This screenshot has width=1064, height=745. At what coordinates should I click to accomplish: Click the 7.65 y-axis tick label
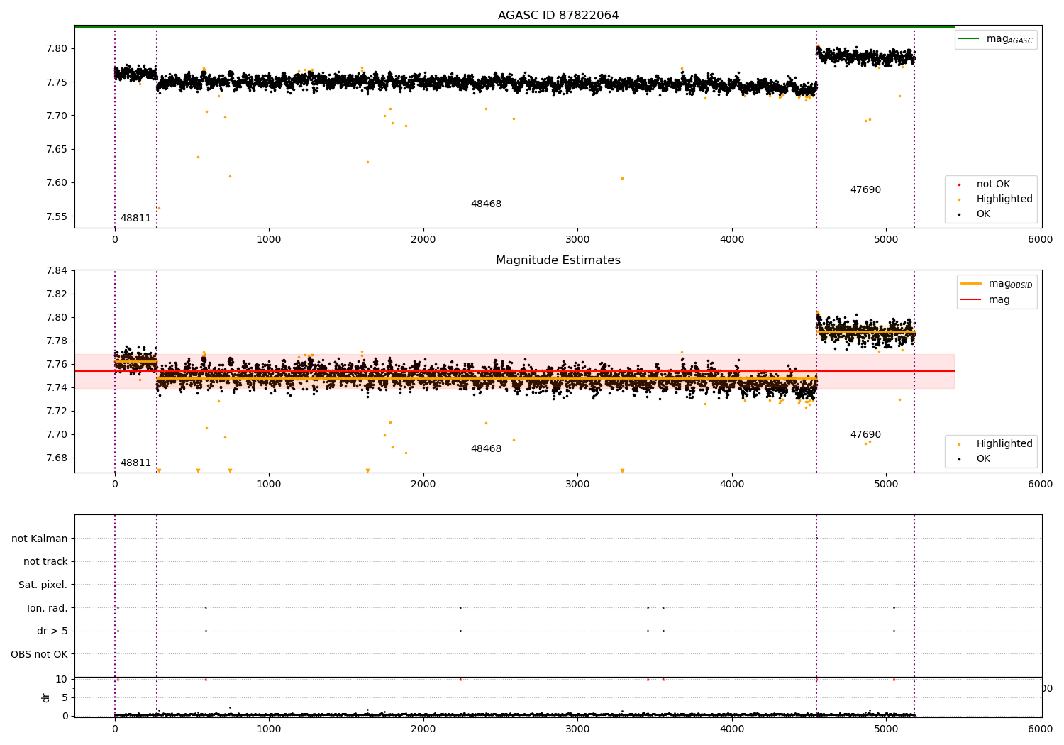click(x=57, y=150)
